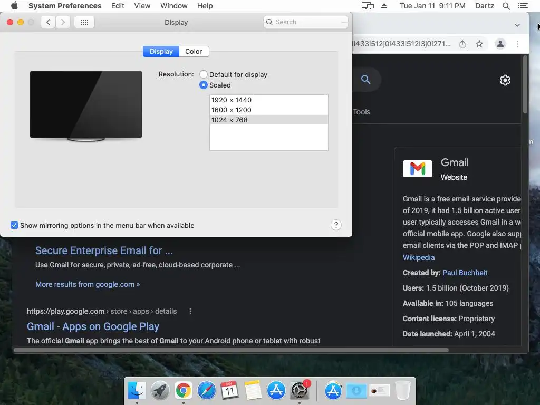Click More results from google.com

click(x=88, y=284)
